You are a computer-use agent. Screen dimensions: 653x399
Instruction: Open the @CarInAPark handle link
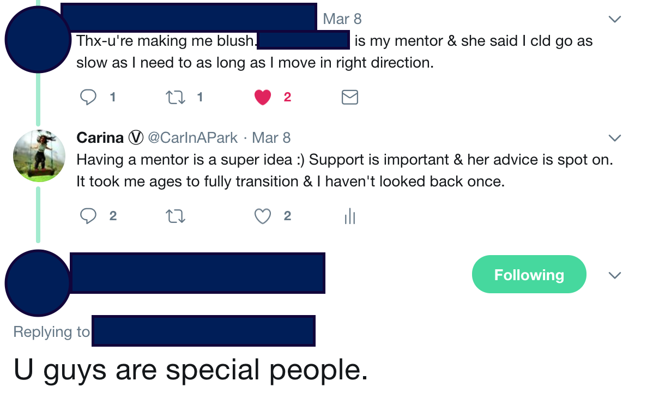[x=193, y=138]
